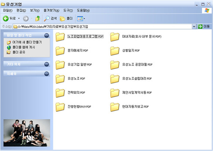Open the 파일 menu
The height and width of the screenshot is (151, 213).
[x=8, y=11]
